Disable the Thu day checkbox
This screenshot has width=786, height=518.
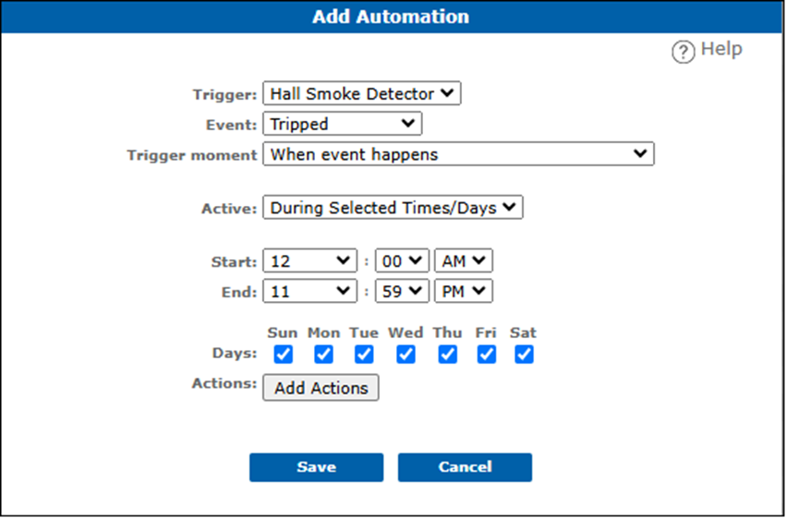click(x=447, y=355)
